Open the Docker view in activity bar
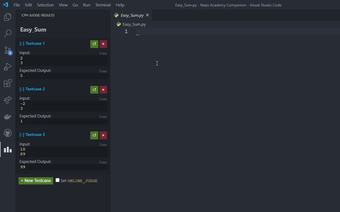 8,116
